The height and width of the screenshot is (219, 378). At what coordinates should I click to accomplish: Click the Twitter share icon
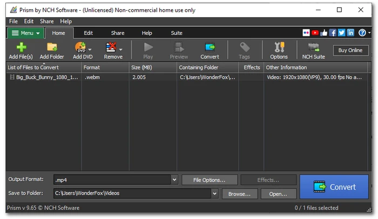(x=342, y=33)
